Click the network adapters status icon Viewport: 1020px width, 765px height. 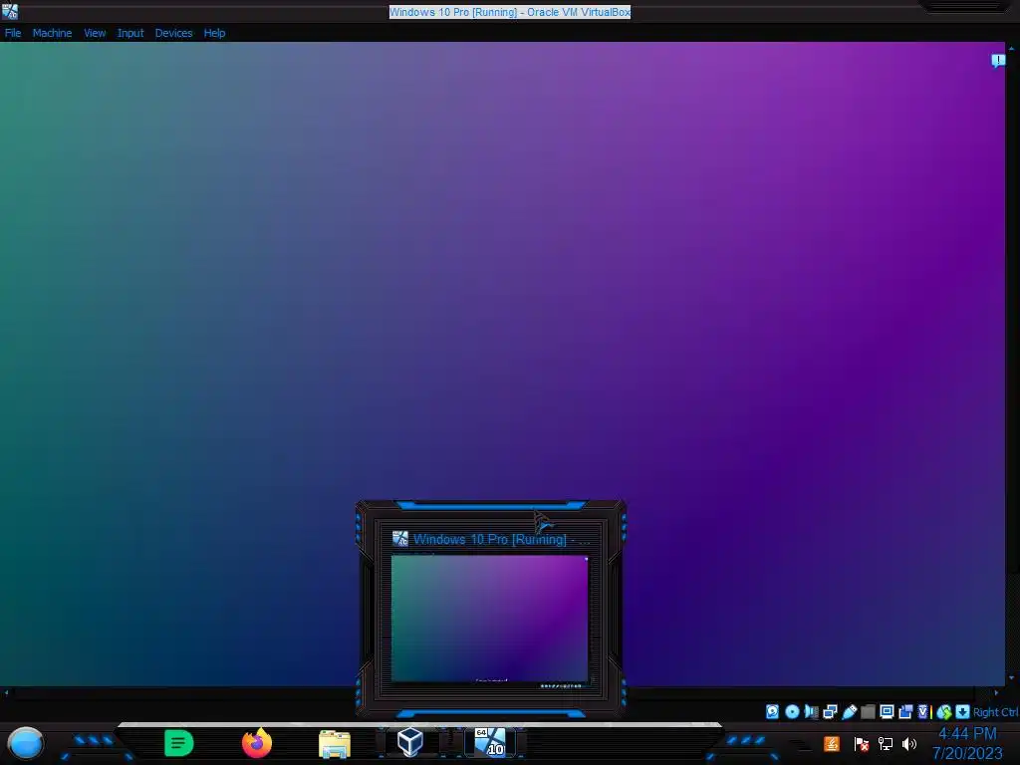coord(830,711)
